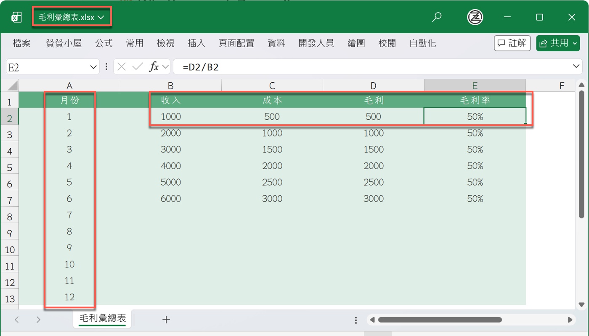This screenshot has height=336, width=589.
Task: Open the Name Box dropdown arrow
Action: pos(93,67)
